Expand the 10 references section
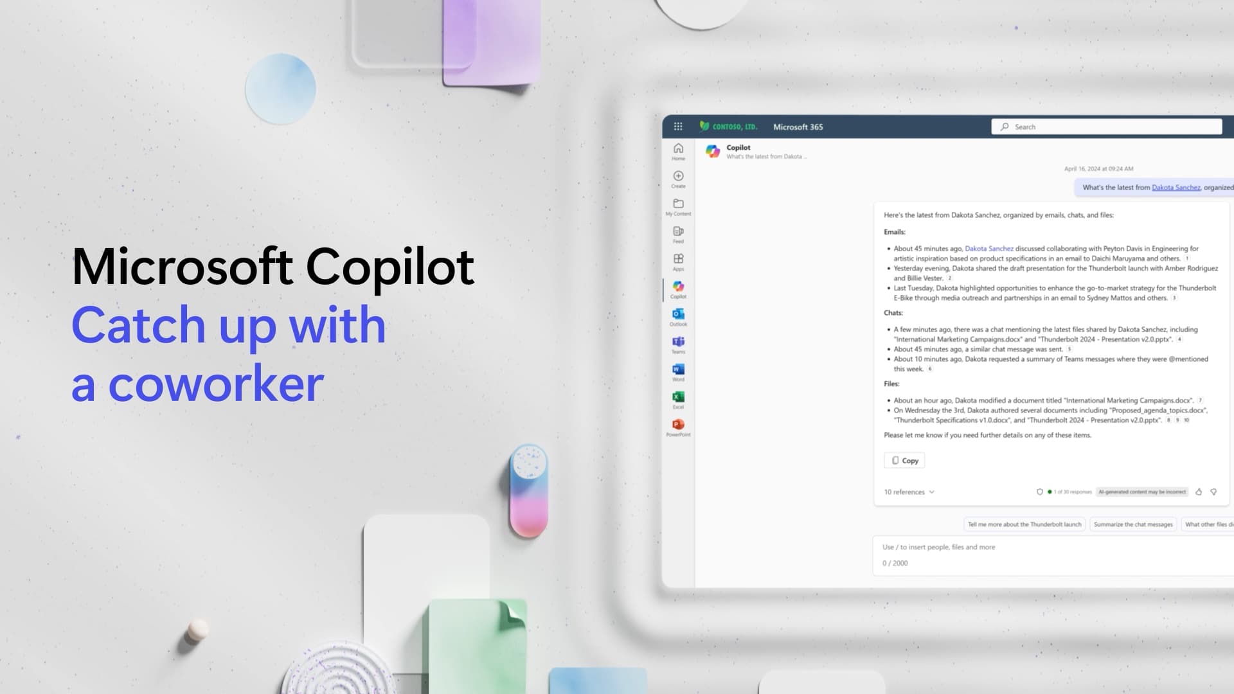The height and width of the screenshot is (694, 1234). click(908, 492)
